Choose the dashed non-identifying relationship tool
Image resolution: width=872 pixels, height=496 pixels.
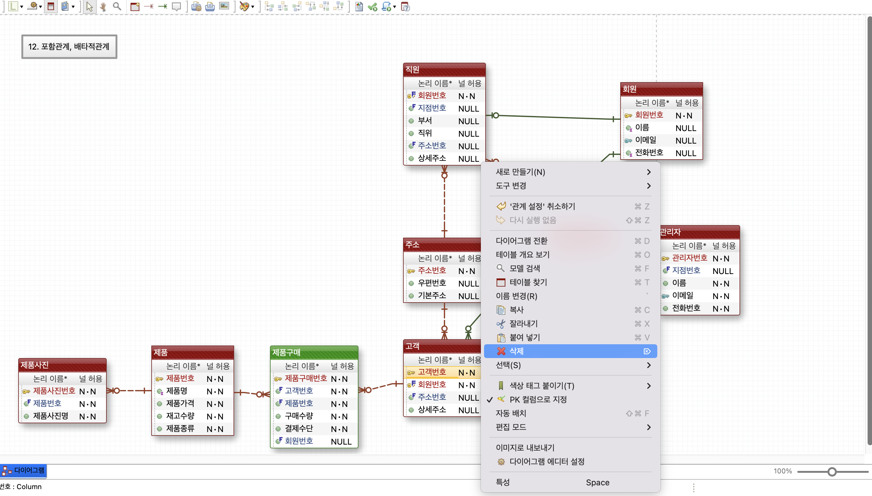click(149, 6)
